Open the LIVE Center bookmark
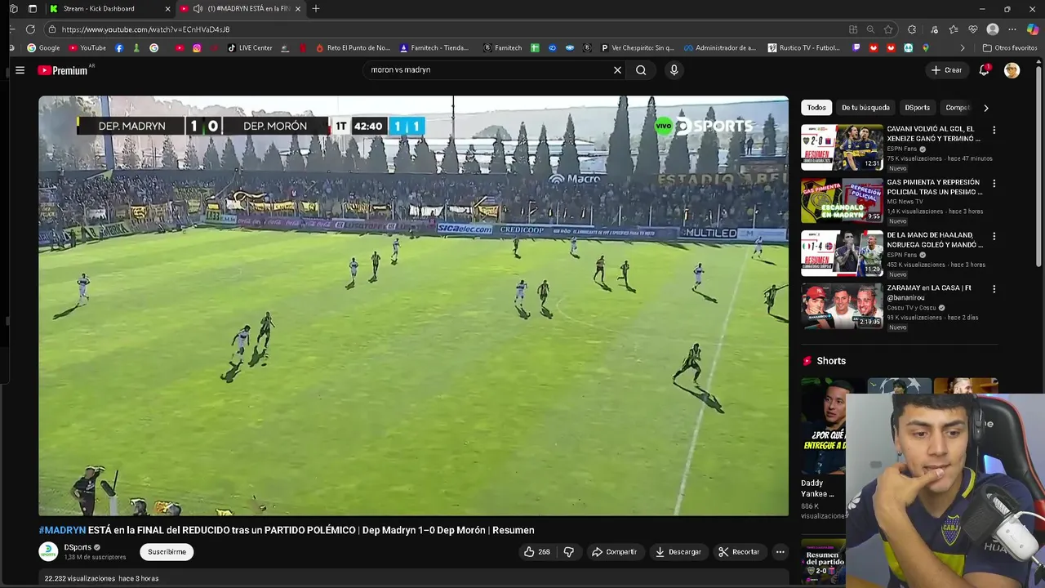Viewport: 1045px width, 588px height. [x=249, y=48]
